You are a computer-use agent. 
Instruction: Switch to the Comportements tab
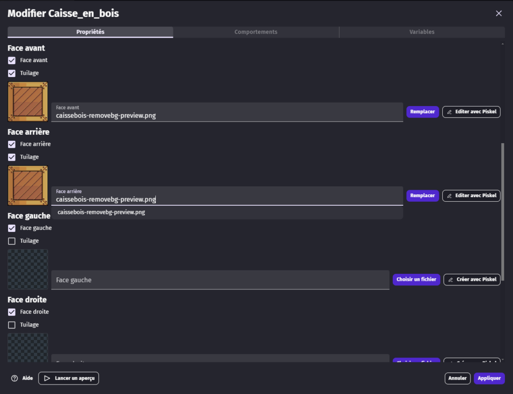[x=256, y=32]
